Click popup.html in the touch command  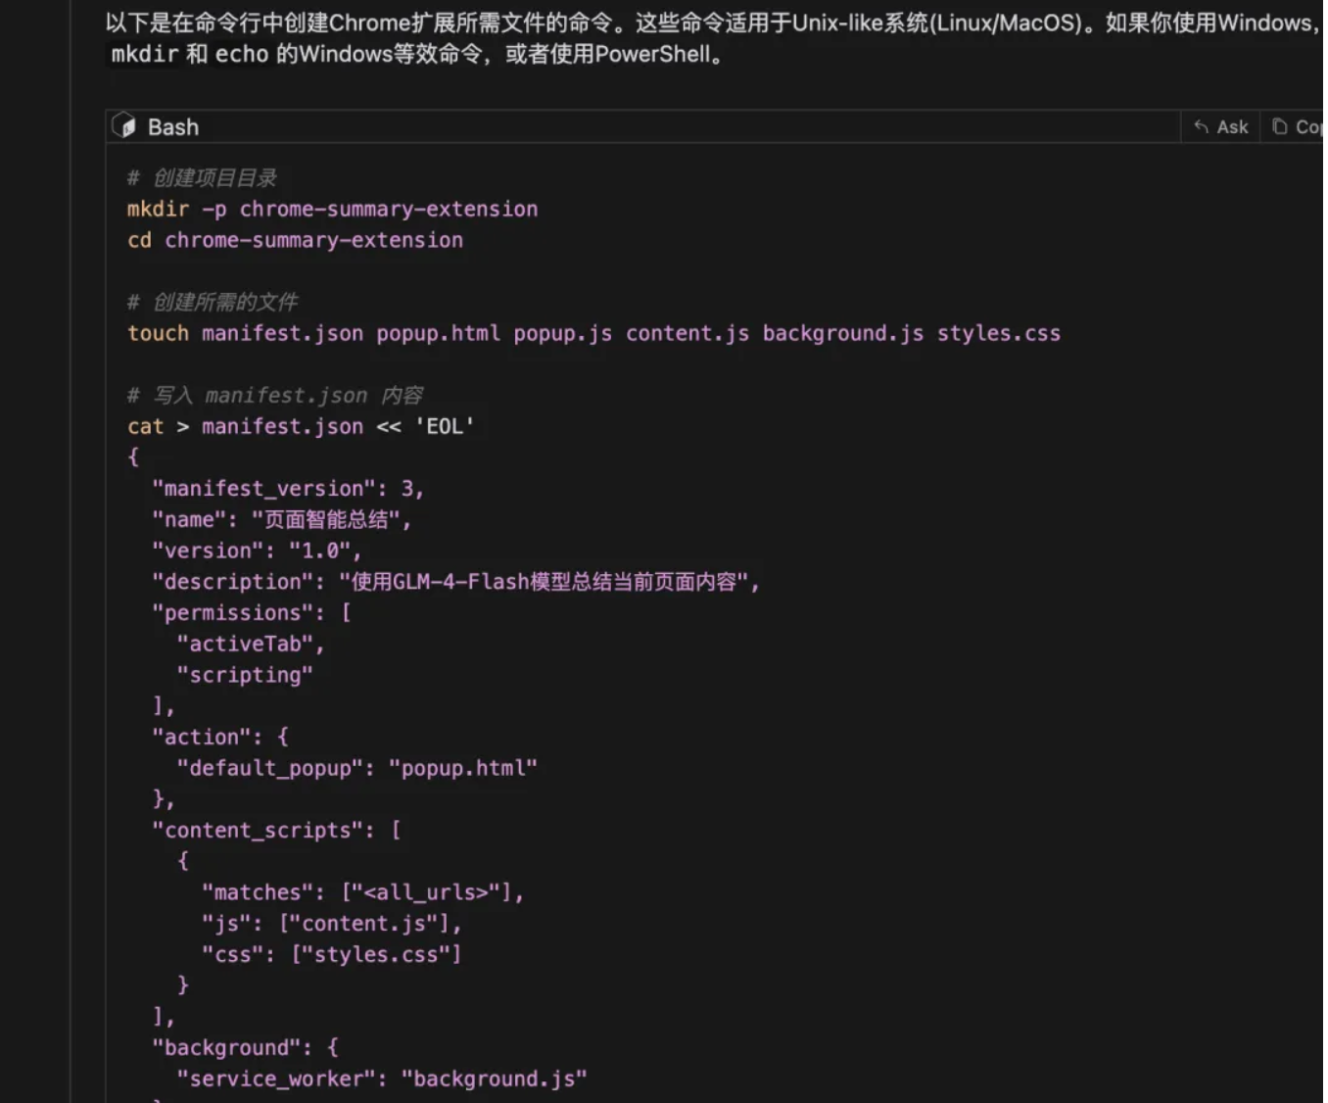tap(439, 333)
